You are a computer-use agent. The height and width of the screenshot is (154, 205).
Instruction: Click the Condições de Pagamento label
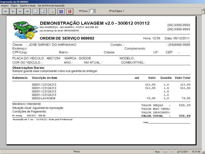pos(29,112)
